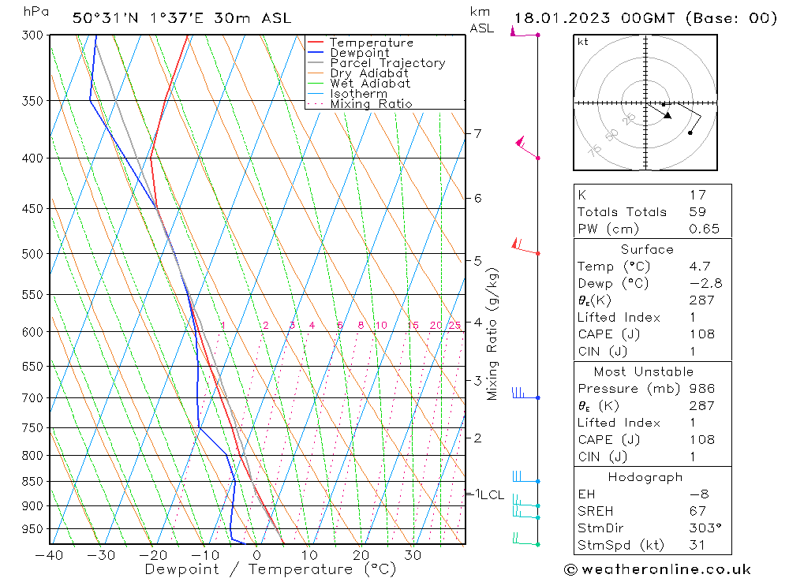Click the Most Unstable Pressure value 986
The height and width of the screenshot is (578, 789).
(702, 388)
